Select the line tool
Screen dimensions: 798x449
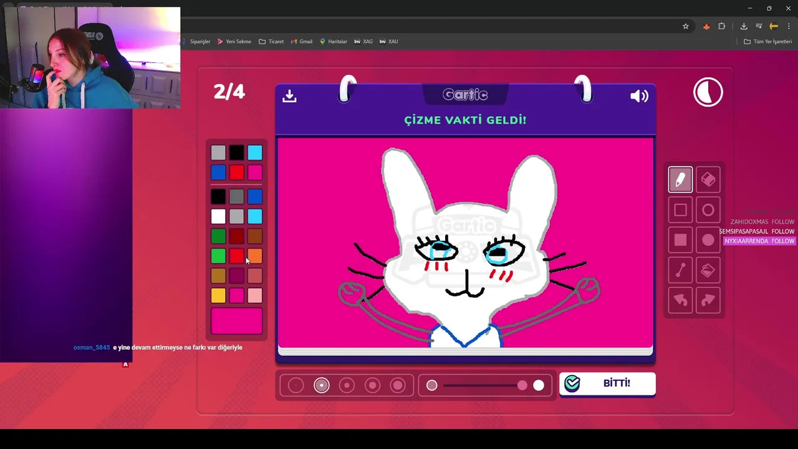point(680,270)
